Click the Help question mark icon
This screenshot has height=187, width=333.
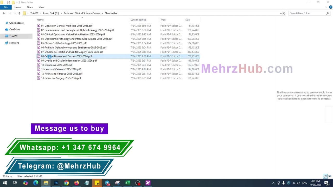331,7
